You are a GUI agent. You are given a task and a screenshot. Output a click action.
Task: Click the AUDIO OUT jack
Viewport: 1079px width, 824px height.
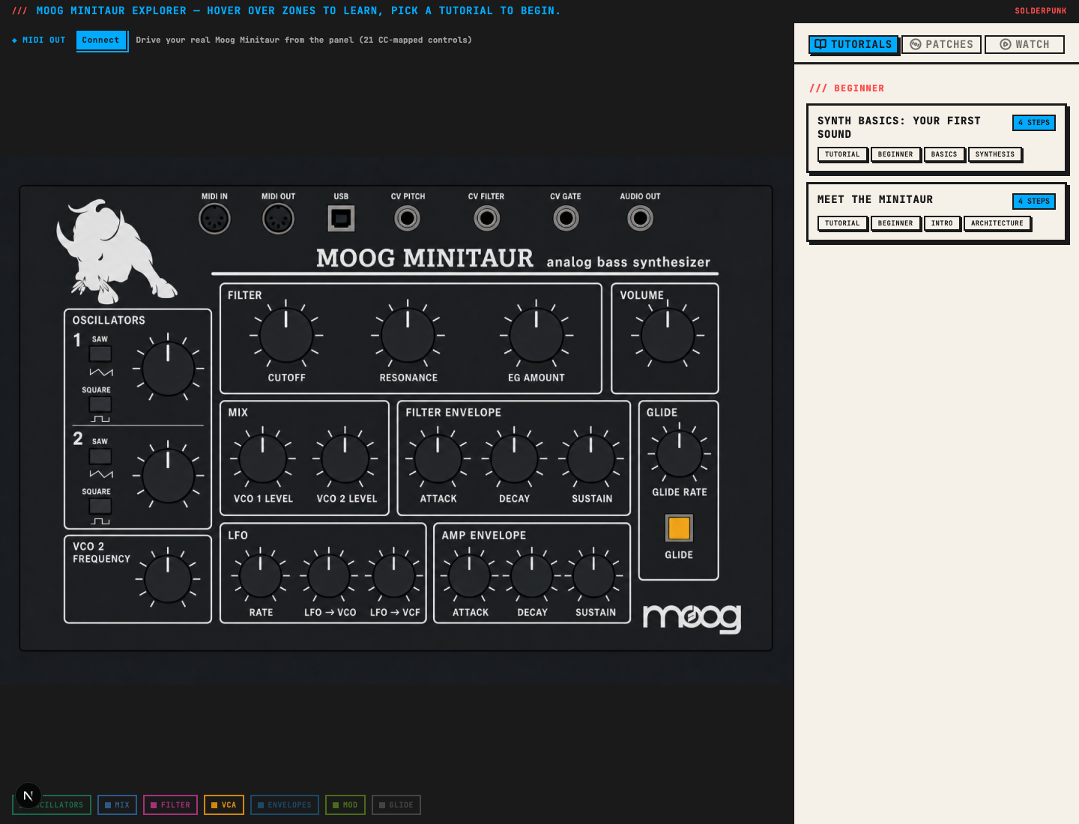[x=640, y=218]
